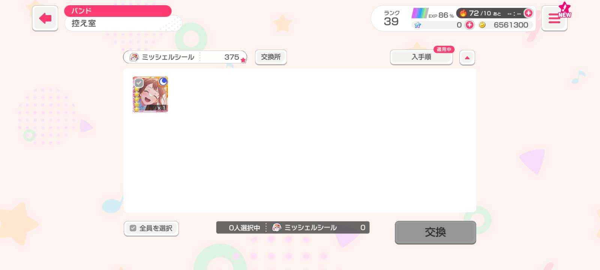Add boost flames with the plus icon
600x270 pixels.
click(528, 13)
